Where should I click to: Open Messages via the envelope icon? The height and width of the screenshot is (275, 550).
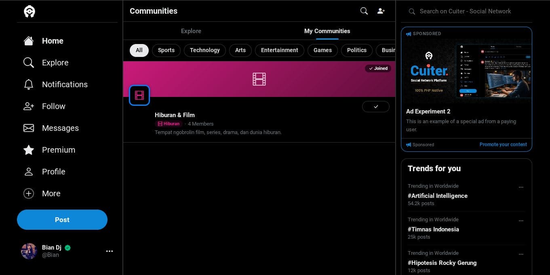coord(29,128)
